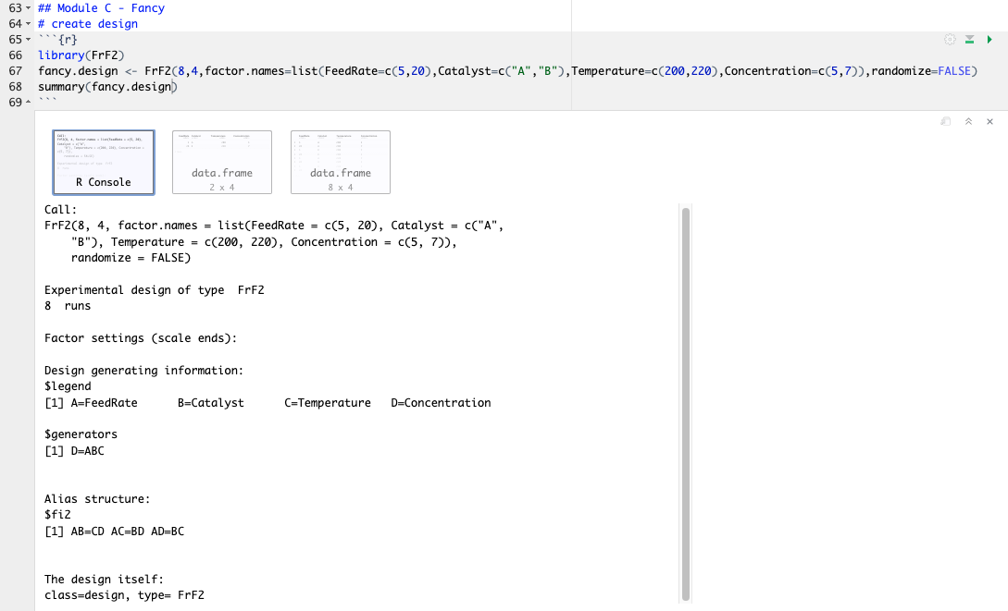The height and width of the screenshot is (611, 1008).
Task: Run all chunks above this chunk
Action: pos(969,40)
